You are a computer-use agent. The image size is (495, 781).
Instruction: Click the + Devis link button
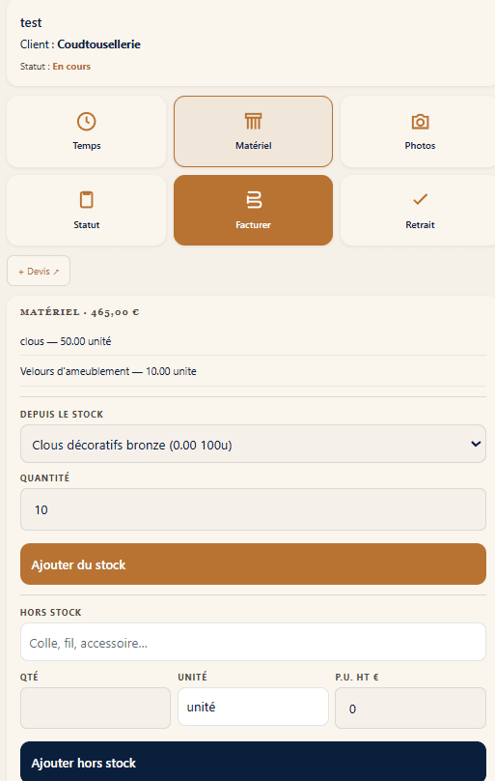pos(39,271)
